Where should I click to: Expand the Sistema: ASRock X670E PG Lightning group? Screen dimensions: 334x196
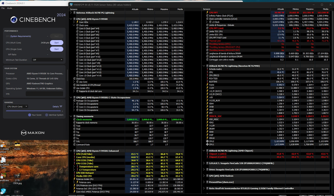pyautogui.click(x=71, y=12)
